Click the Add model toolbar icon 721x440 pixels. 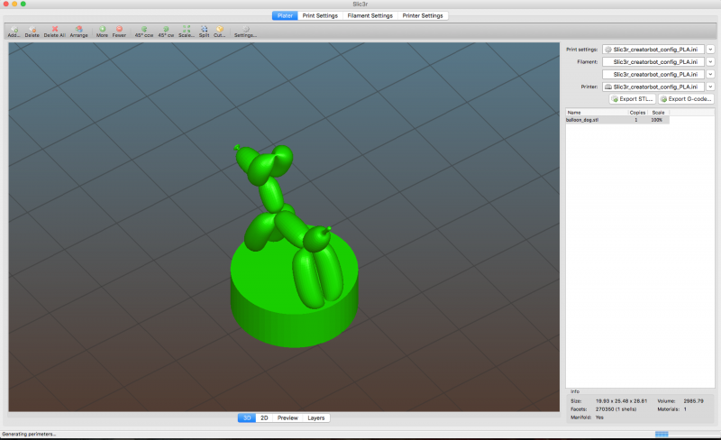click(14, 32)
